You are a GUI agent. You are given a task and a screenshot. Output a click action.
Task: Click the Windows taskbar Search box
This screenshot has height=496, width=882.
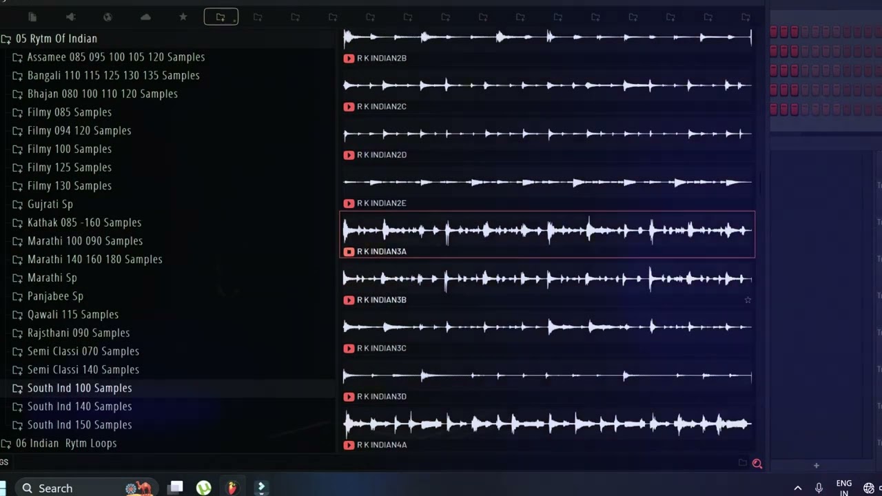click(x=87, y=488)
